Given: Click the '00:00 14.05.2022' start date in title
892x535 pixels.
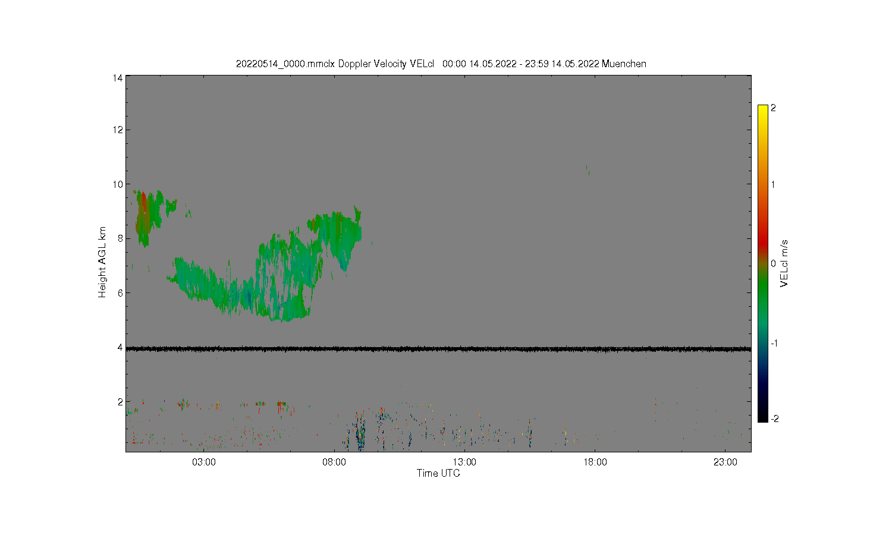Looking at the screenshot, I should 479,64.
